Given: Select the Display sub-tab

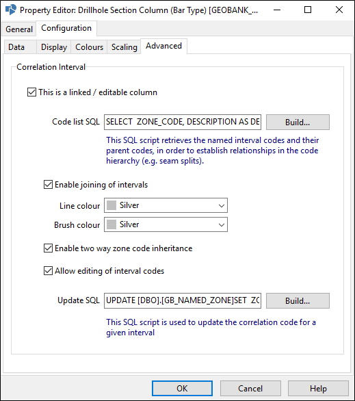Looking at the screenshot, I should 54,47.
